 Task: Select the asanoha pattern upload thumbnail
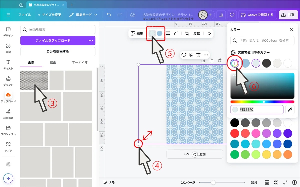[34, 80]
